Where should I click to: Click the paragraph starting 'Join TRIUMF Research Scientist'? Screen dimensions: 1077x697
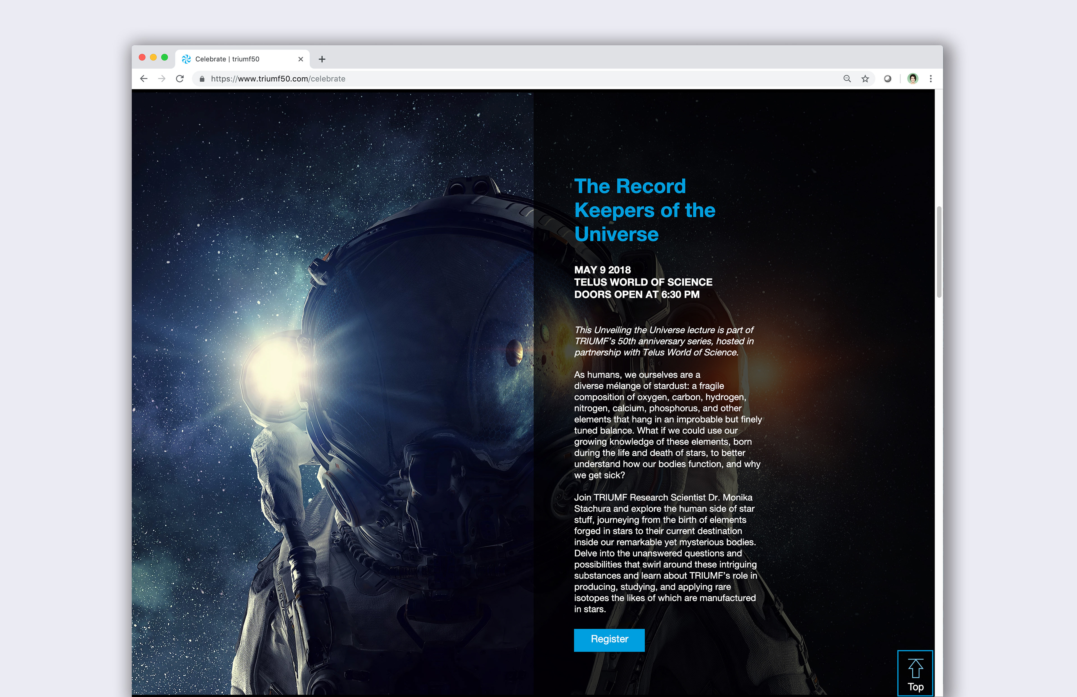666,553
